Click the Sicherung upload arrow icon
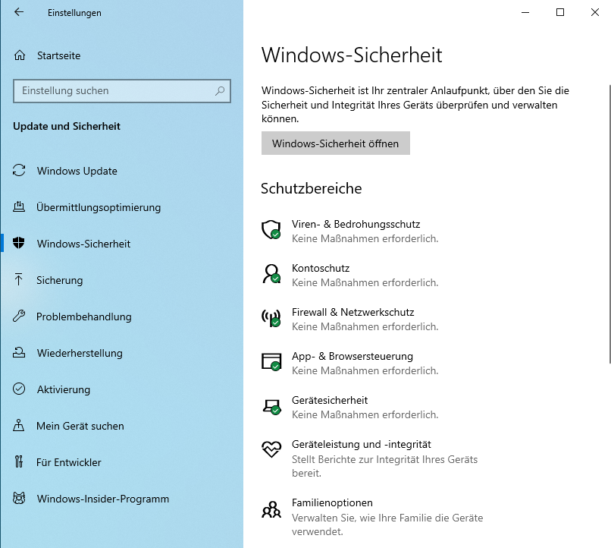Image resolution: width=611 pixels, height=548 pixels. pos(19,279)
